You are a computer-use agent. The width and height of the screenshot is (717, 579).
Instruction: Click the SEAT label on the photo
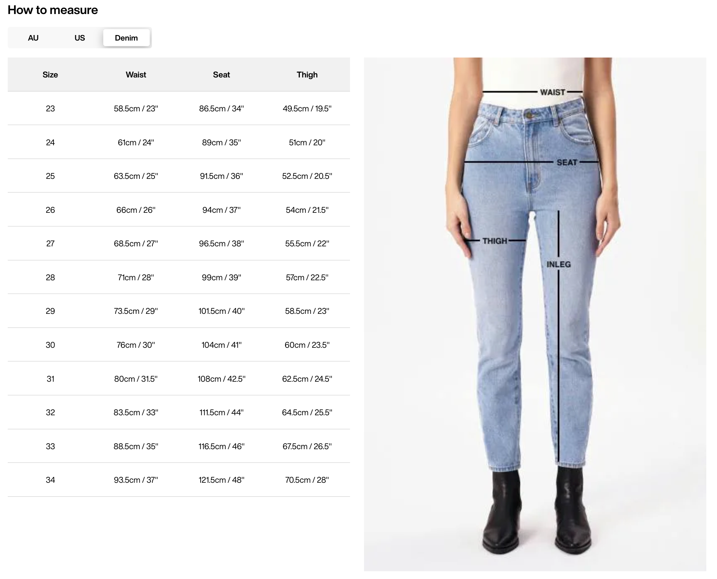coord(567,162)
